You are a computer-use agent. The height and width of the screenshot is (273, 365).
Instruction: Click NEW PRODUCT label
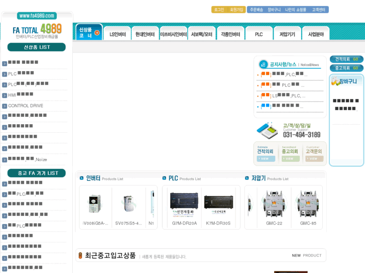pyautogui.click(x=307, y=255)
